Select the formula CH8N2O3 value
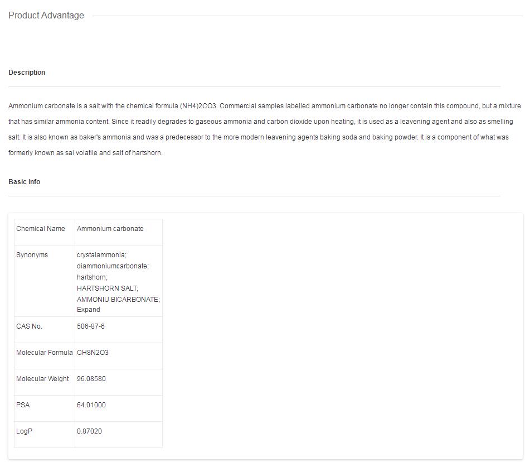Screen dimensions: 525x462 (93, 353)
